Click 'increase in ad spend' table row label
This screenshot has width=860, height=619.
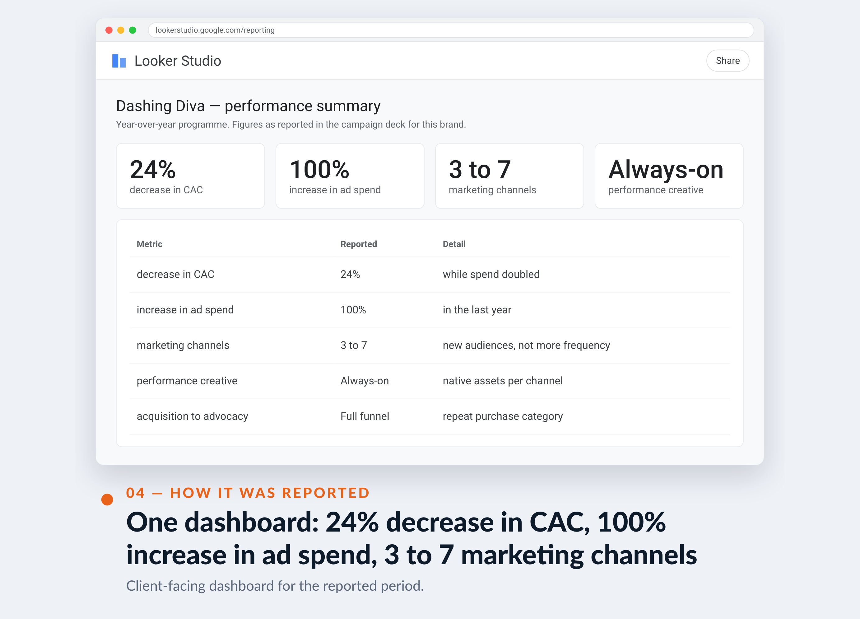[185, 310]
